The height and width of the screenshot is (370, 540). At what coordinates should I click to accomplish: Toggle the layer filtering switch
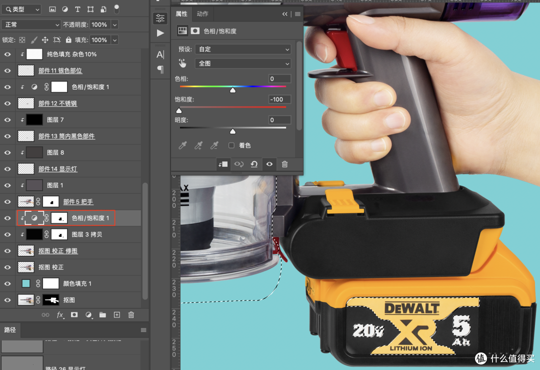coord(116,9)
